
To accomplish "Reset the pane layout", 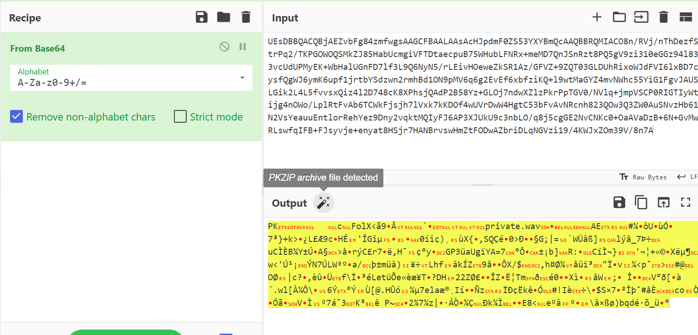I will (x=686, y=17).
